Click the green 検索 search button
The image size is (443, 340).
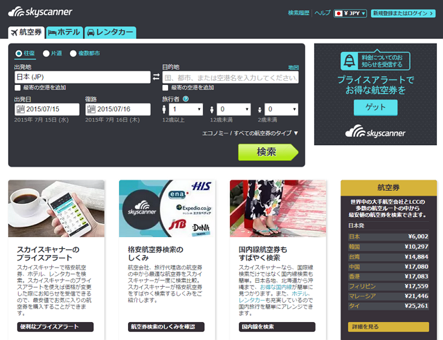pos(268,152)
